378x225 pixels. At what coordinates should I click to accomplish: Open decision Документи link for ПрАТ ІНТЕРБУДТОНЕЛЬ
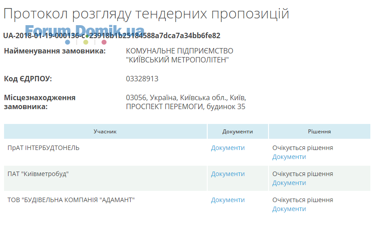tap(289, 157)
